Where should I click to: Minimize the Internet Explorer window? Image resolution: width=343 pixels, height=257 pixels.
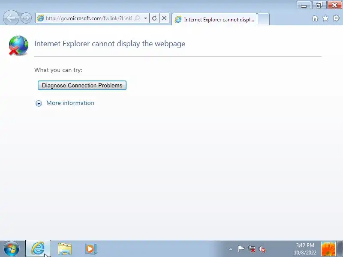click(304, 5)
